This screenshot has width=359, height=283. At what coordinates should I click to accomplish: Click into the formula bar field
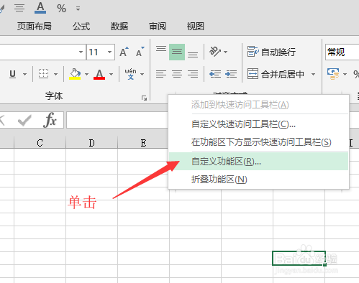coord(117,120)
